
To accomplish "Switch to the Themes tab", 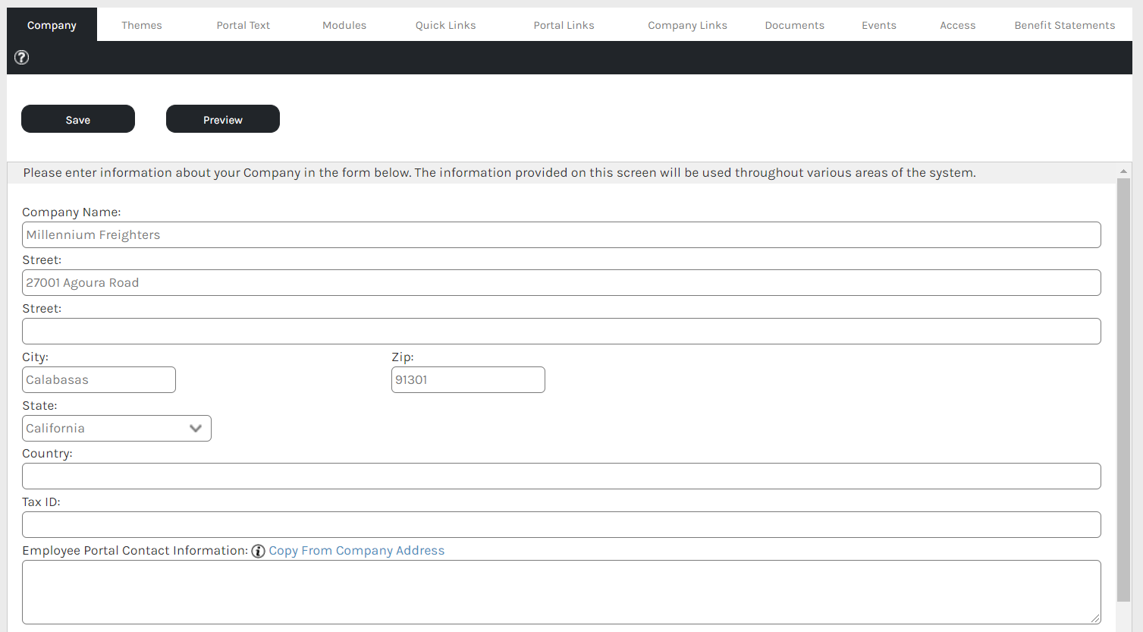I will pos(142,25).
